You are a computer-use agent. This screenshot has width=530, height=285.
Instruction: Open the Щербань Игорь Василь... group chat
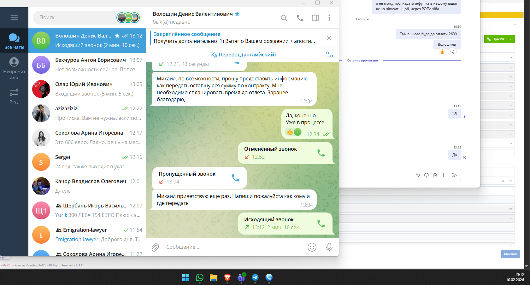pyautogui.click(x=87, y=210)
